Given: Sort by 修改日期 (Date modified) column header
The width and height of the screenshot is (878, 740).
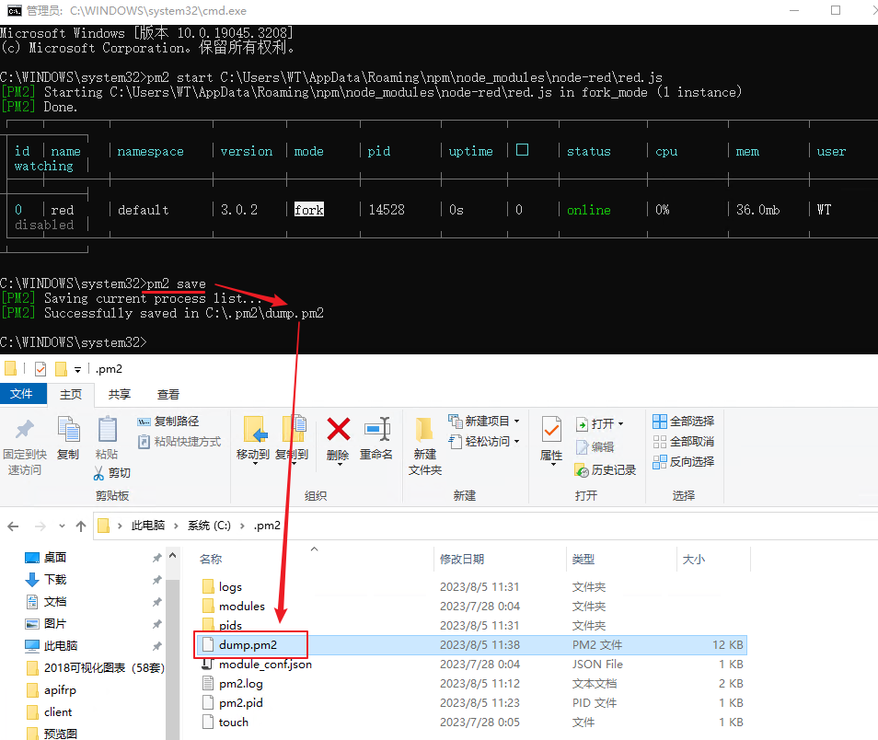Looking at the screenshot, I should point(462,559).
